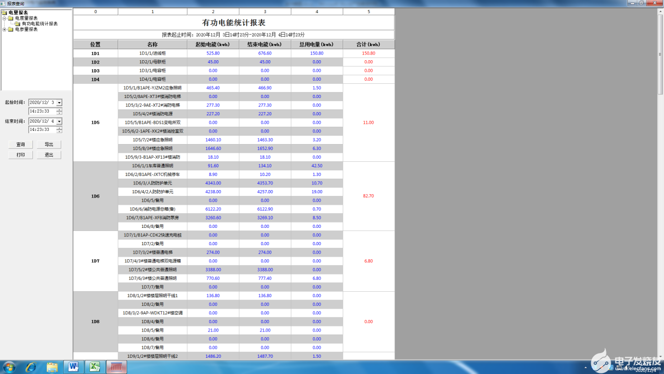Click the vertical scrollbar thumb on the right
The width and height of the screenshot is (664, 374).
pos(660,54)
